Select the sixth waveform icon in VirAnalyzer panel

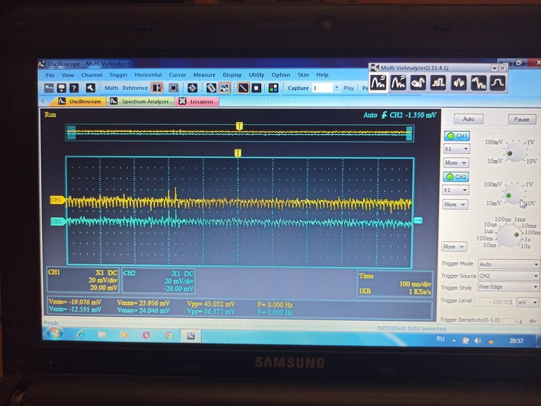[x=478, y=82]
